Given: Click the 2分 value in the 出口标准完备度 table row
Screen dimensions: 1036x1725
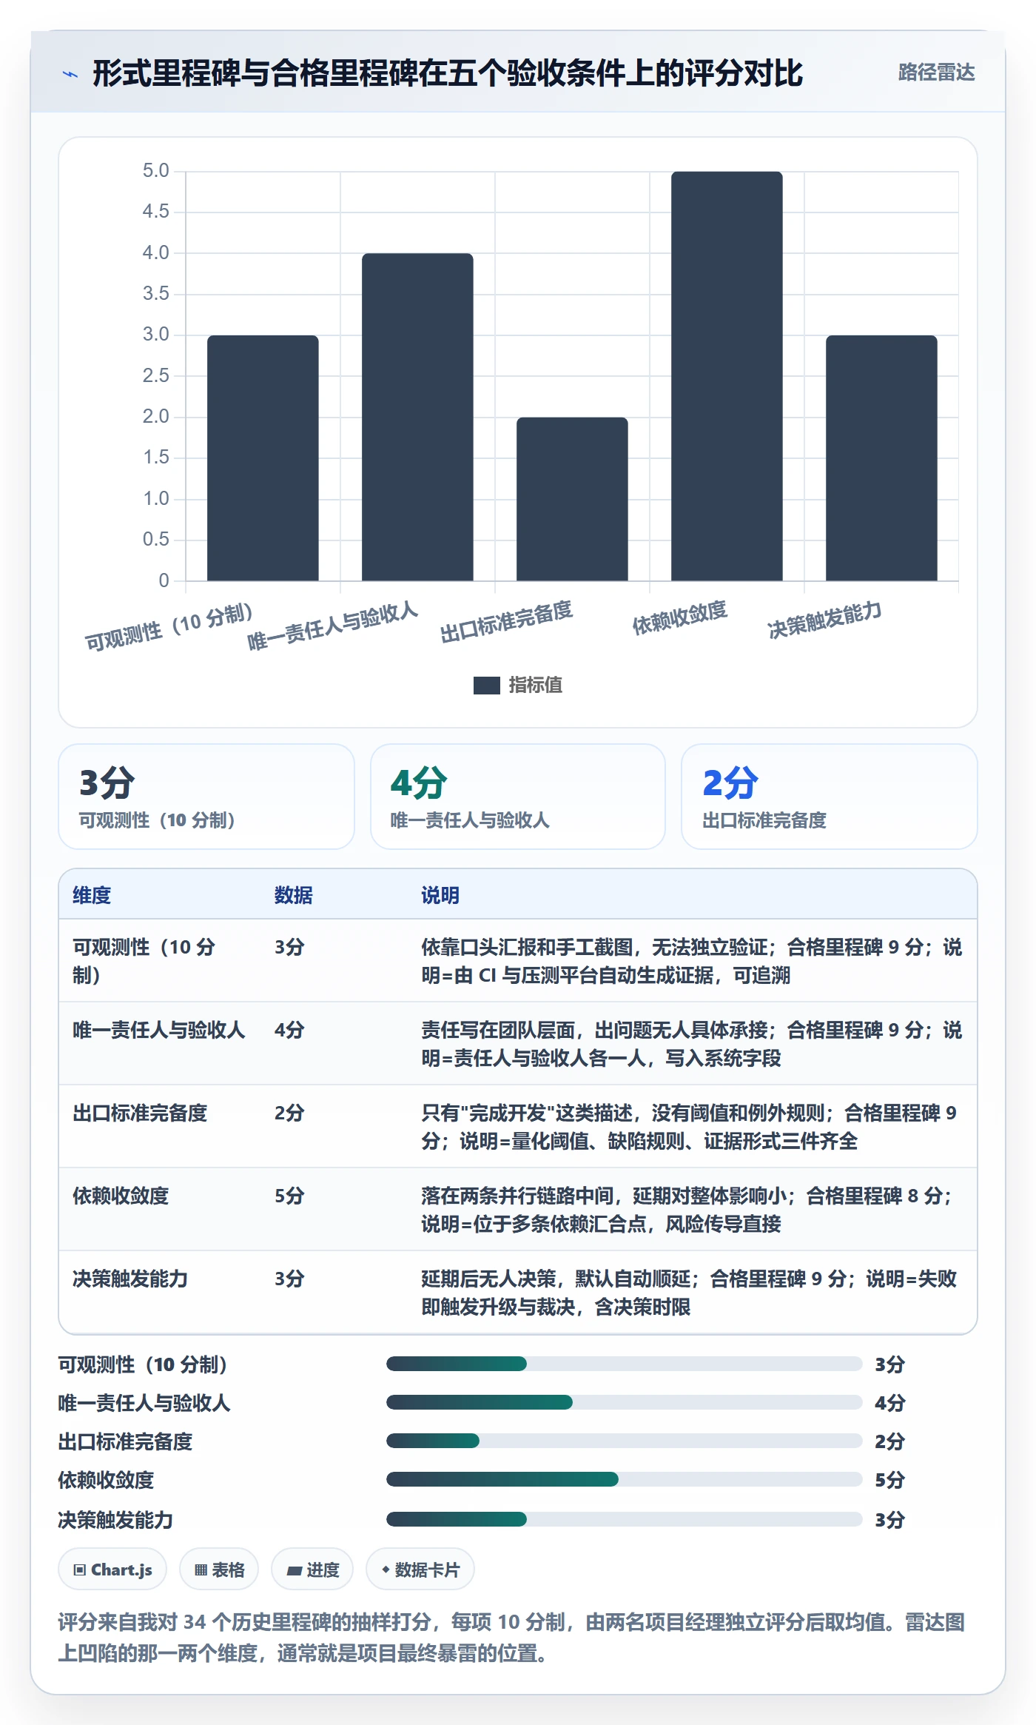Looking at the screenshot, I should point(289,1113).
